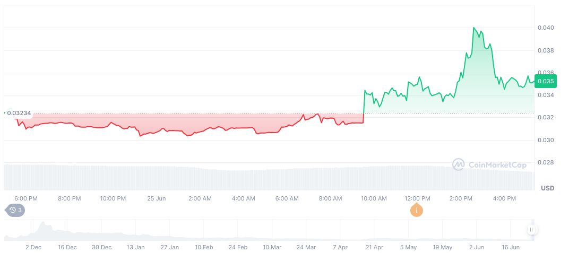Click the CoinMarketCap watermark logo
This screenshot has height=253, width=569.
point(489,165)
